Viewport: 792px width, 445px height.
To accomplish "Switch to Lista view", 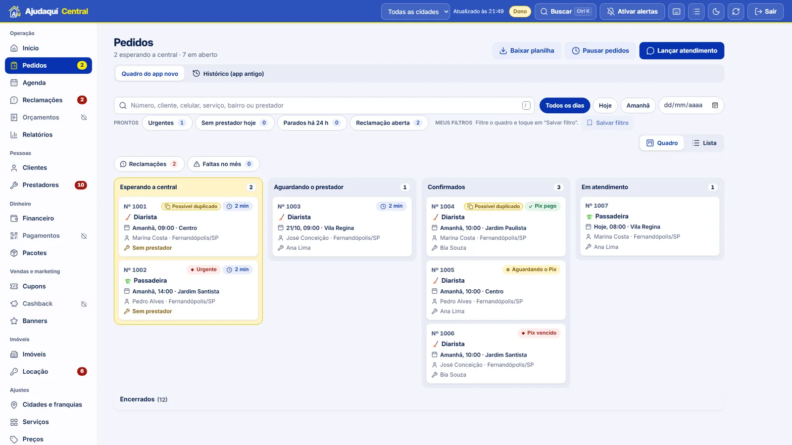I will coord(704,143).
